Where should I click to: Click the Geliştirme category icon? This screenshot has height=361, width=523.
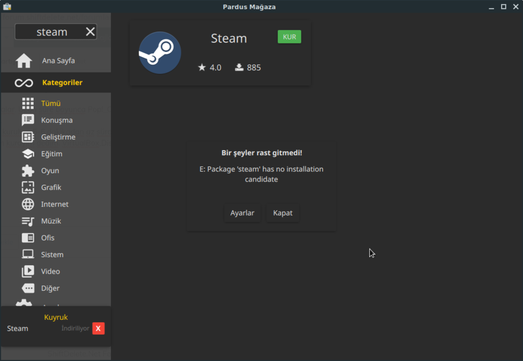[28, 137]
